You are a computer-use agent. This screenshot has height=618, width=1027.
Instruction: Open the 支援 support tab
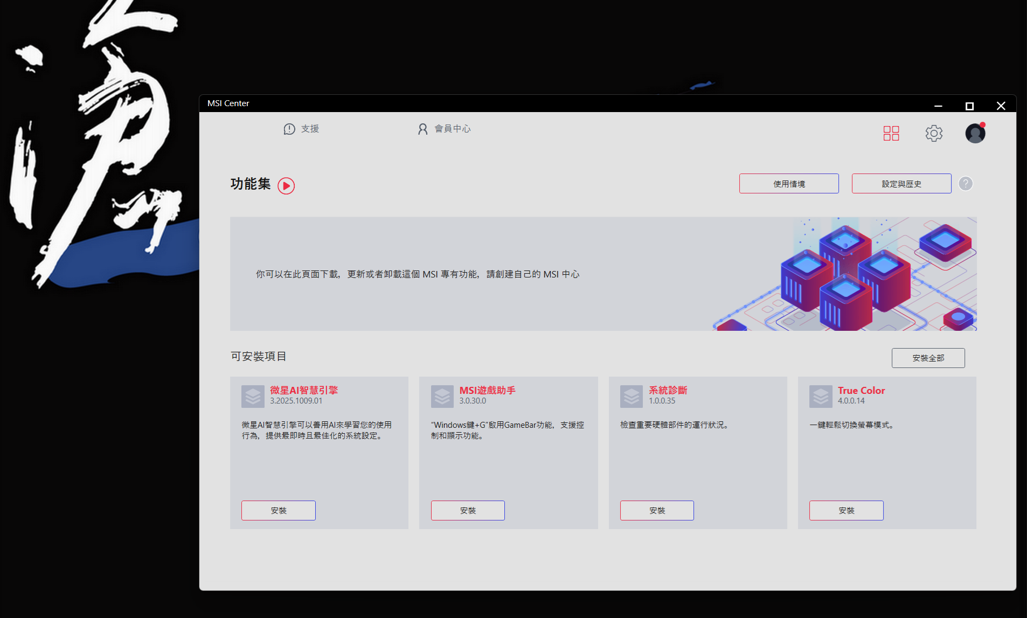click(301, 129)
